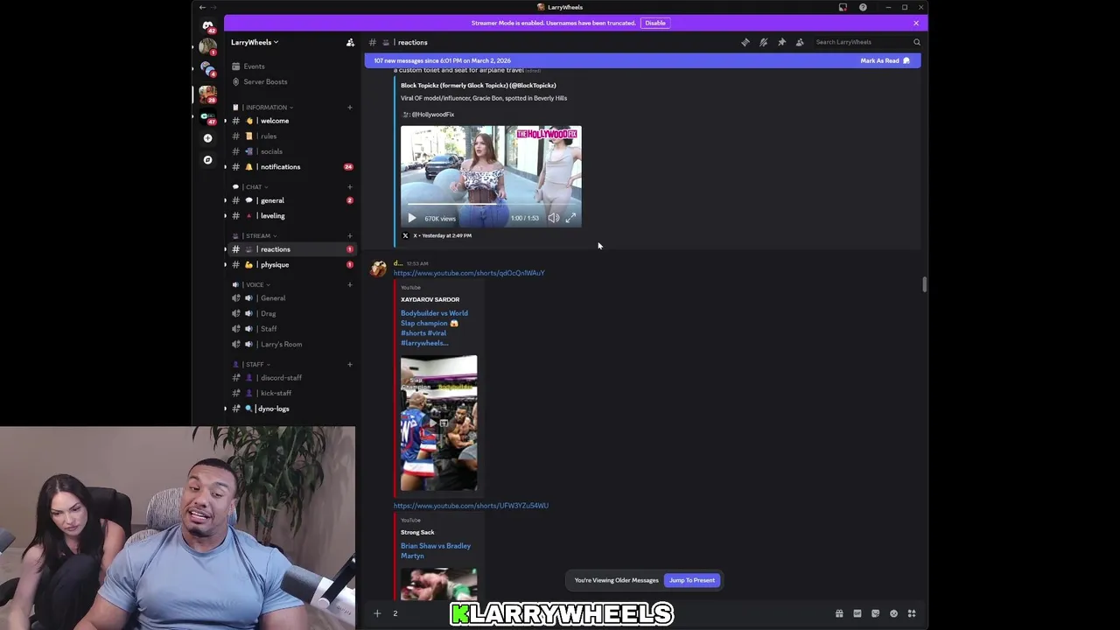
Task: Click the search magnifier icon
Action: [x=917, y=42]
